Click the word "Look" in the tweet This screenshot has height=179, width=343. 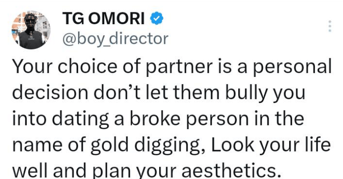pos(233,144)
